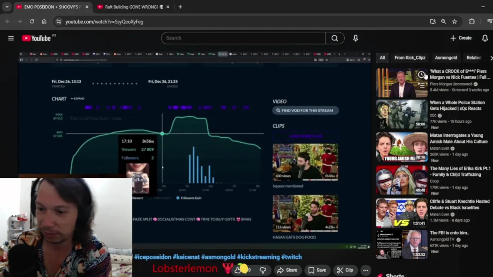The width and height of the screenshot is (493, 277).
Task: Open Piers Morgan vs Nick Fuentes thumbnail
Action: point(402,83)
